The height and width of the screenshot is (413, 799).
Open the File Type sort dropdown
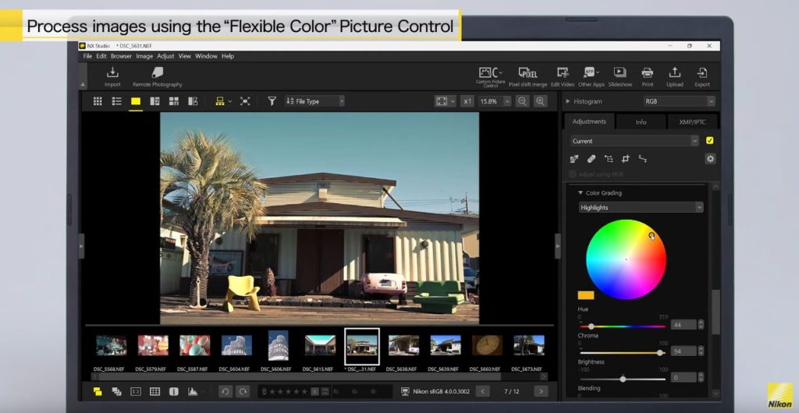314,101
